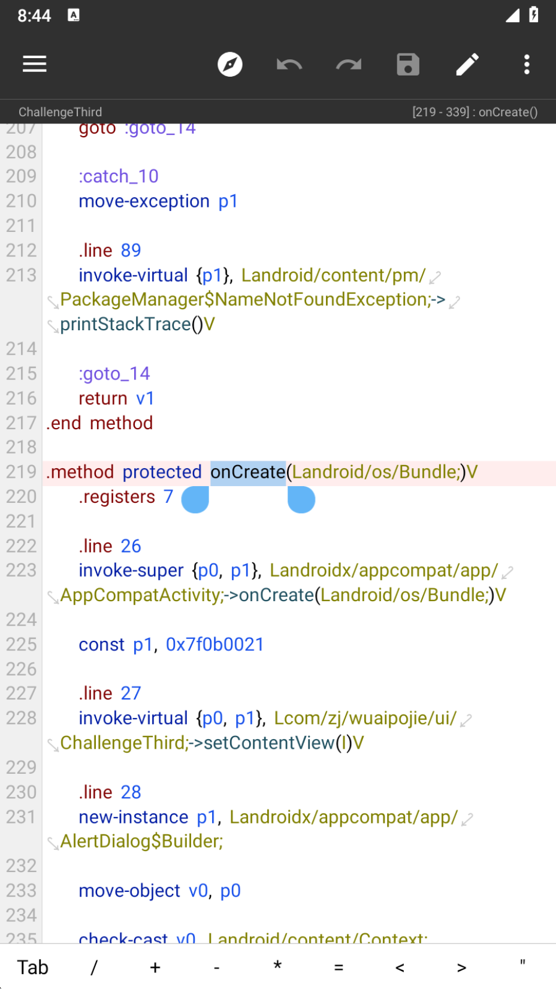This screenshot has height=989, width=556.
Task: Insert asterisk from shortcut bar
Action: click(x=277, y=967)
